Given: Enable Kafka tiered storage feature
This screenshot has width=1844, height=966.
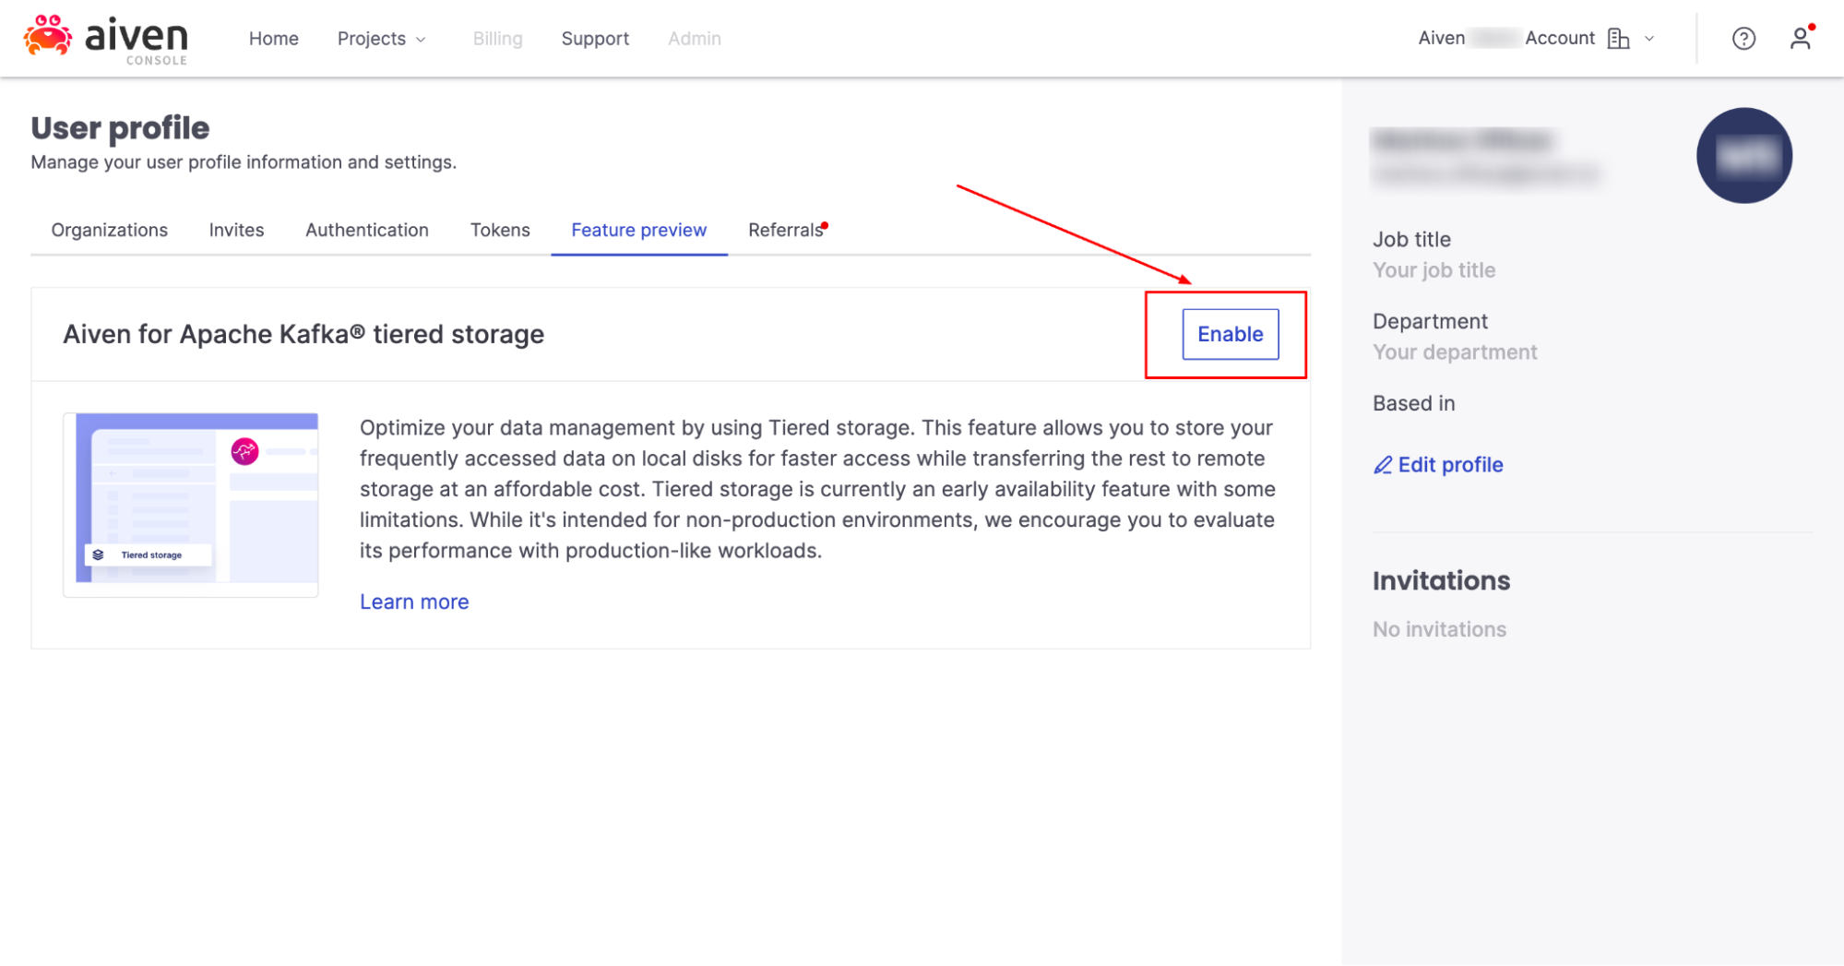Looking at the screenshot, I should pyautogui.click(x=1230, y=334).
